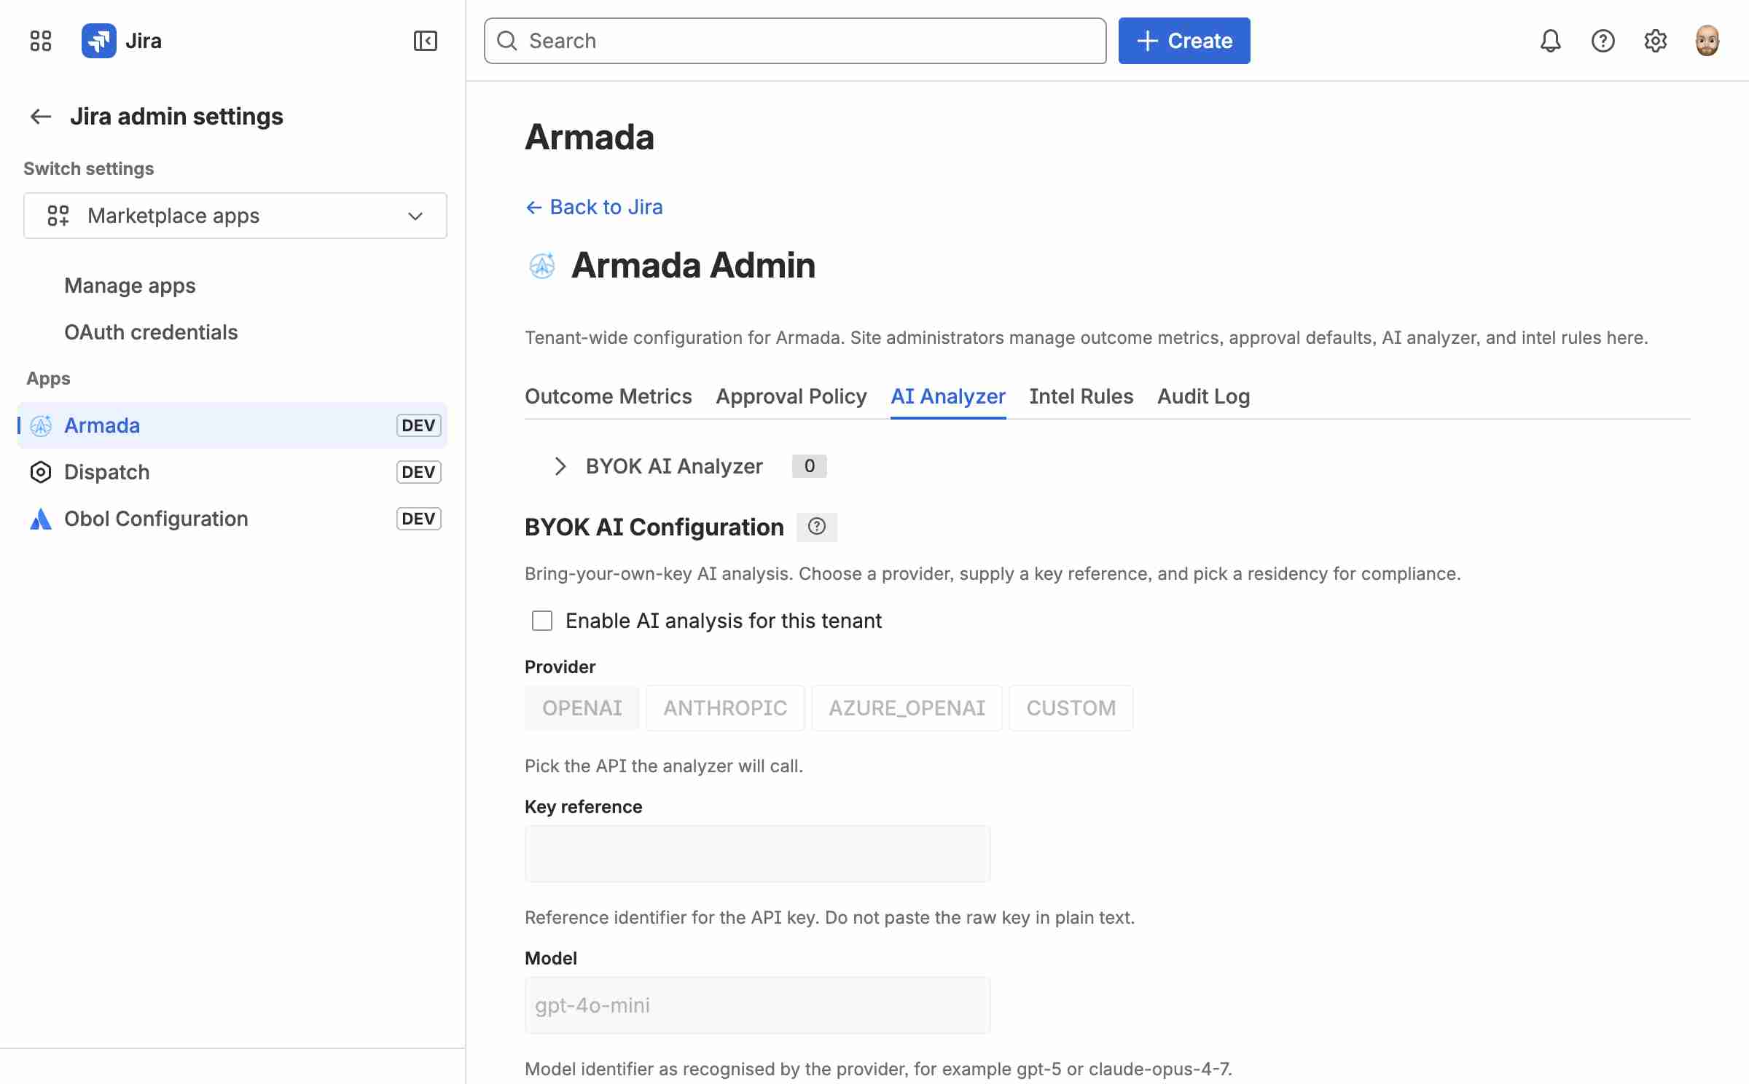Click the DEV badge next to Obol Configuration
1749x1084 pixels.
(x=418, y=519)
